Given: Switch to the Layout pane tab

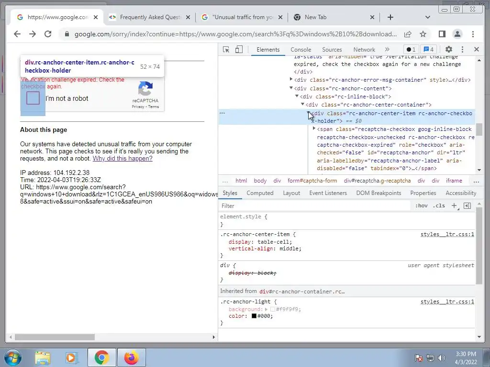Looking at the screenshot, I should pos(291,193).
